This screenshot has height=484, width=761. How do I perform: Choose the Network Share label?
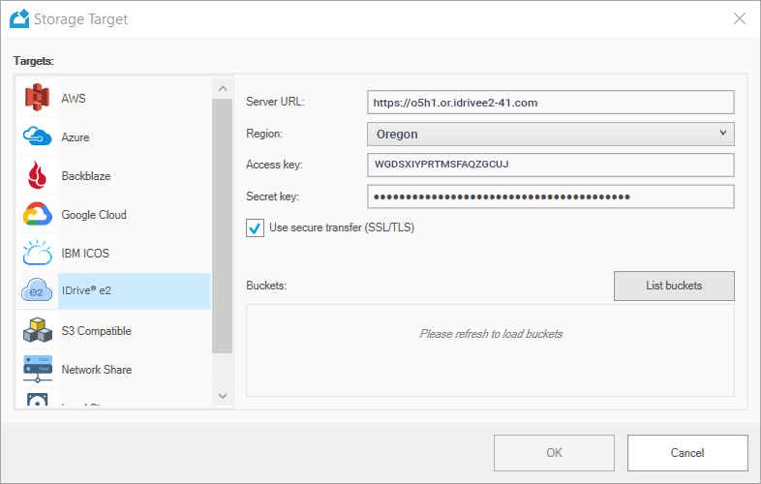(97, 370)
